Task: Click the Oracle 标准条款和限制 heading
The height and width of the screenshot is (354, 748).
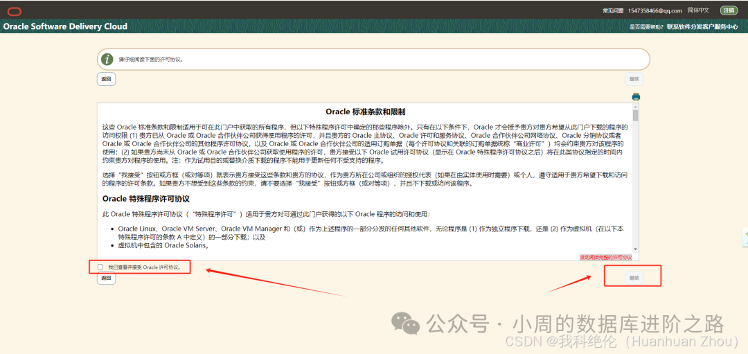Action: (x=366, y=112)
